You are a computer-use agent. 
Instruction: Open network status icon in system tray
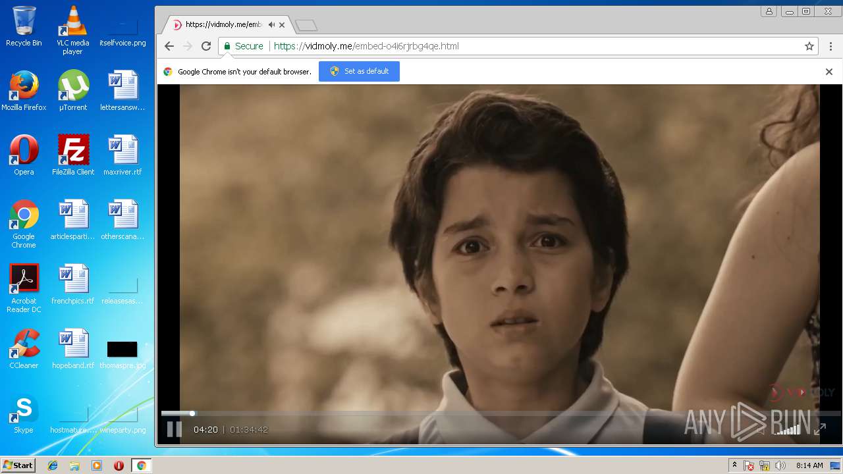point(765,465)
